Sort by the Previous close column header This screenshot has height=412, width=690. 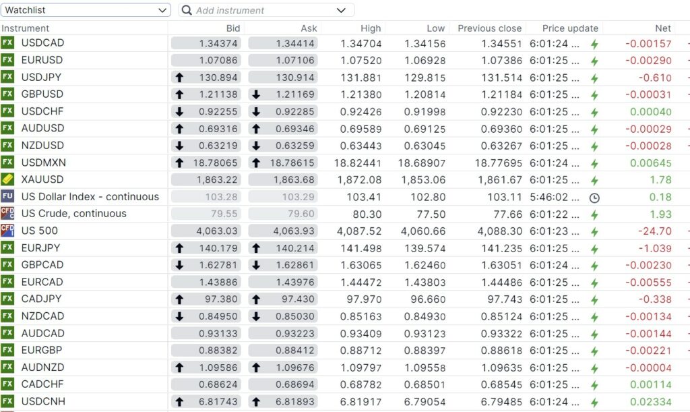(489, 28)
